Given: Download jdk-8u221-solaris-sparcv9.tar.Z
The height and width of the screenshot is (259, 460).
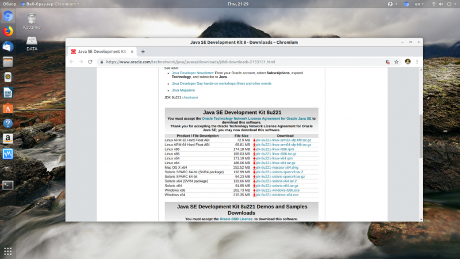Looking at the screenshot, I should point(279,172).
